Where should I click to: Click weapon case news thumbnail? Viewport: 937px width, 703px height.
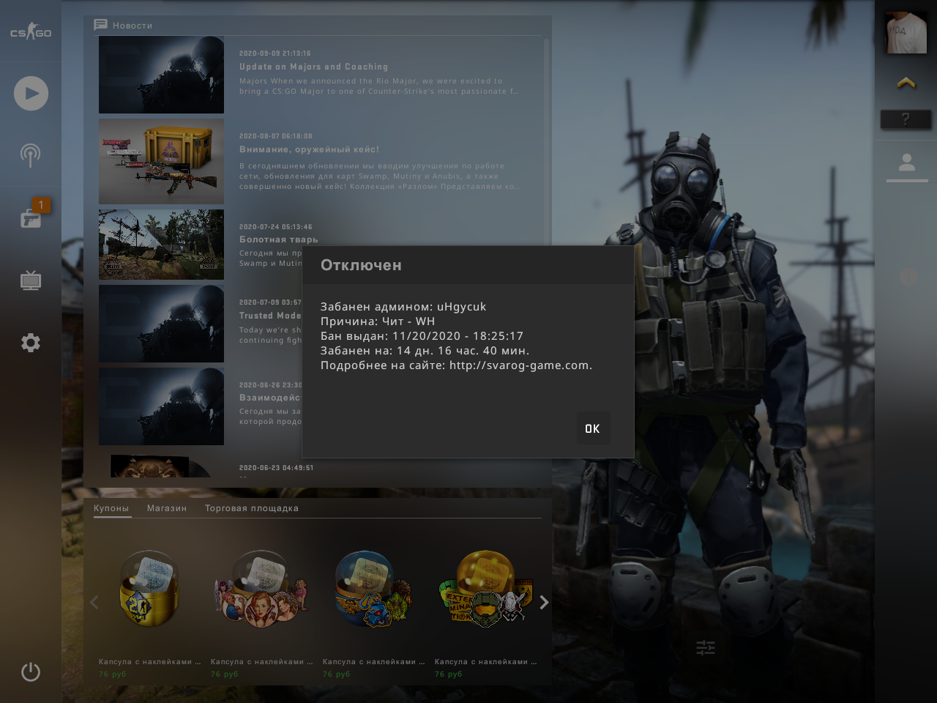161,161
